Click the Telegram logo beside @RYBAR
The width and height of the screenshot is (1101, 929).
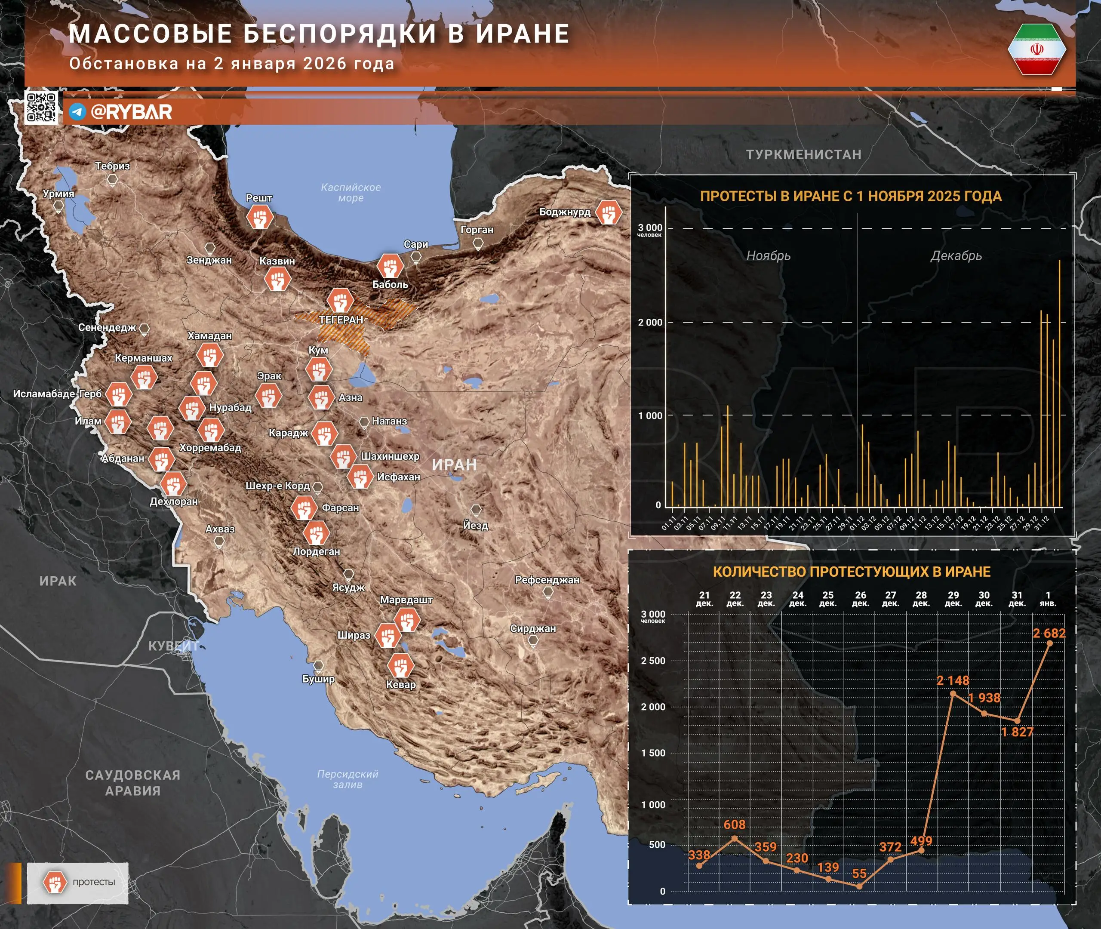point(77,112)
